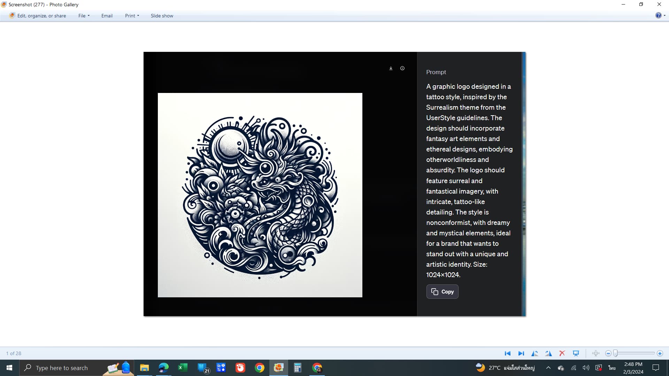Open the File dropdown menu
The width and height of the screenshot is (669, 376).
point(84,16)
